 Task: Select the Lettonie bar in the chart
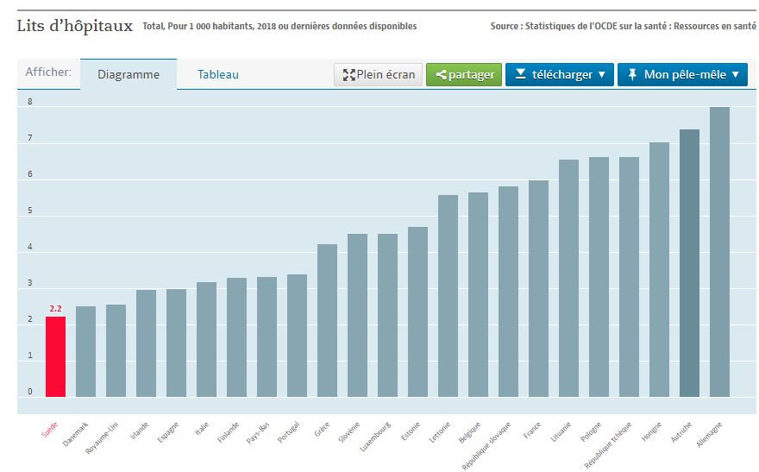coord(448,296)
